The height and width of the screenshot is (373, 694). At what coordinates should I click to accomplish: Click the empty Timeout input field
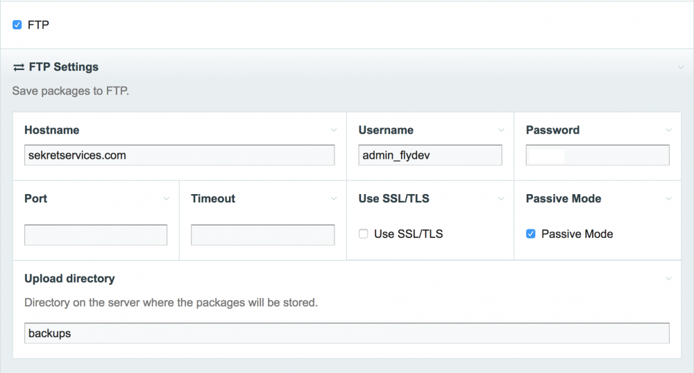pyautogui.click(x=262, y=235)
